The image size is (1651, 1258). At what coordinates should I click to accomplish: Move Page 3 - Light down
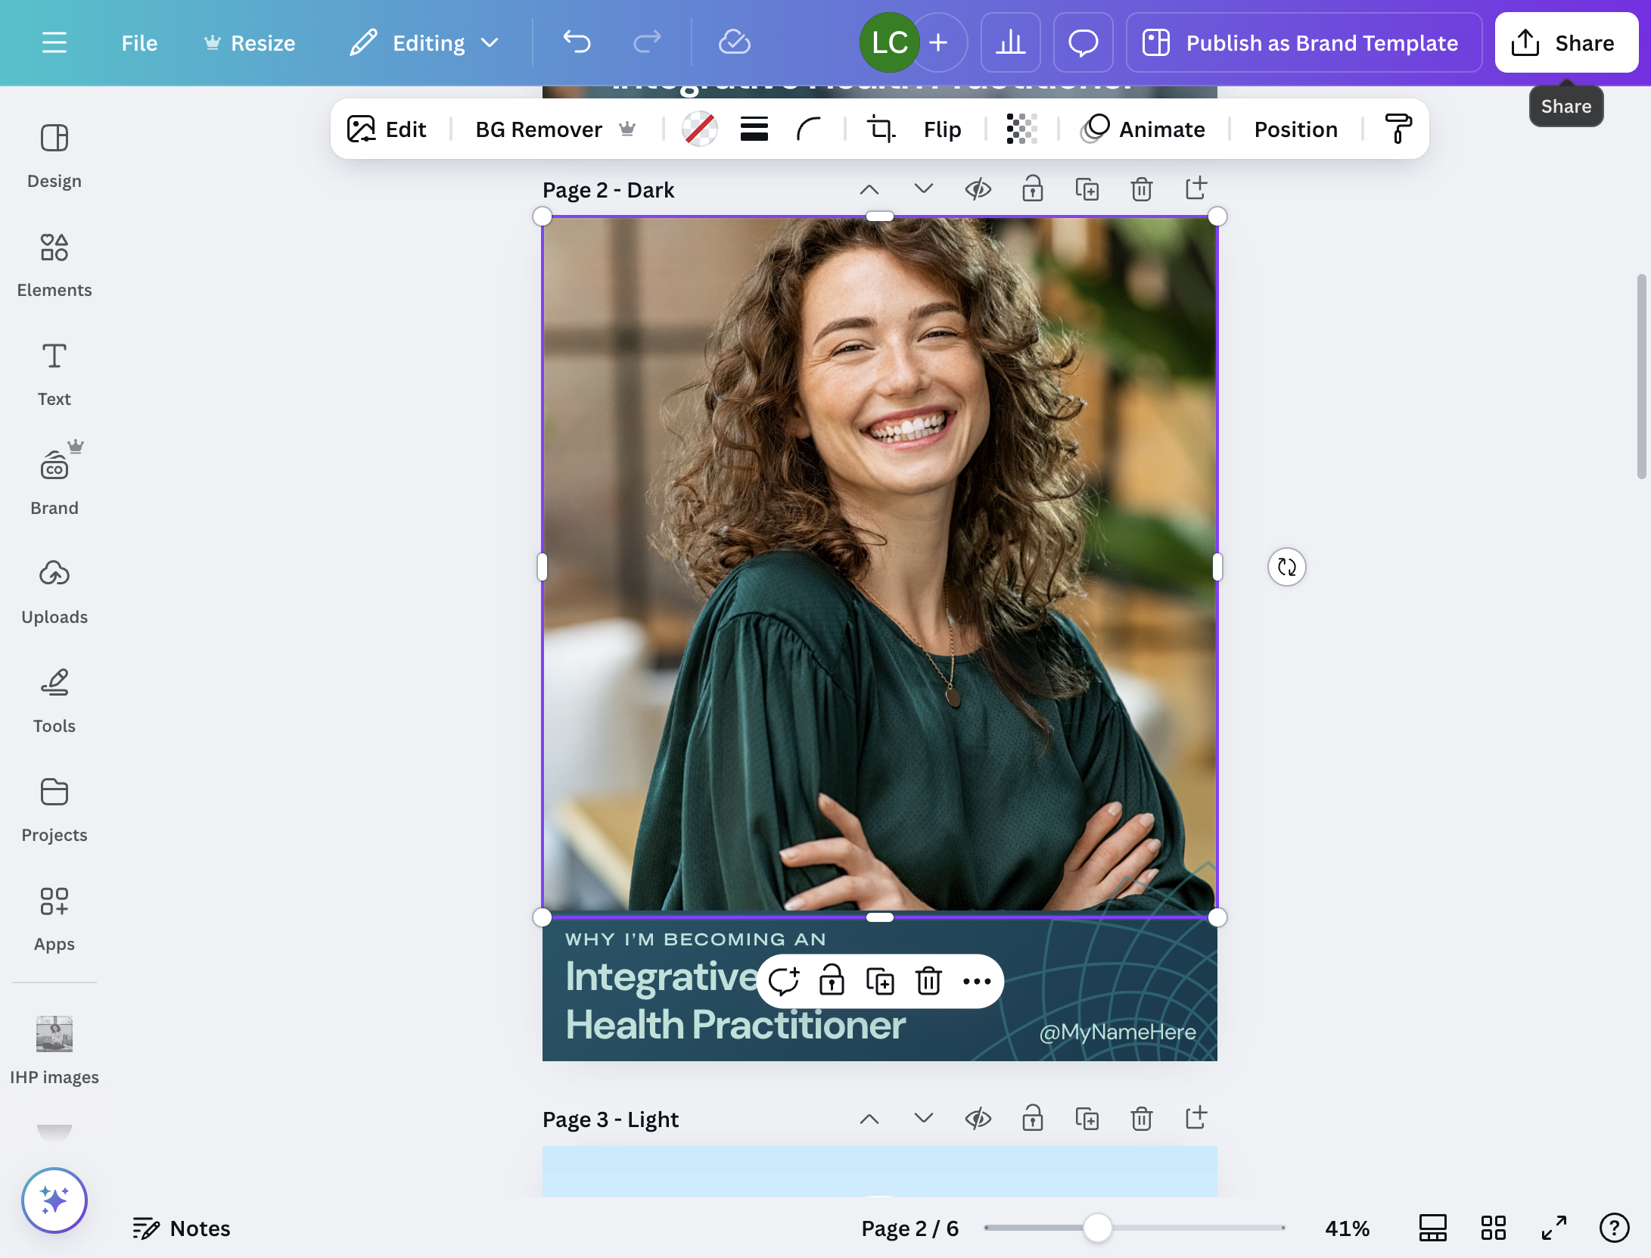[923, 1118]
